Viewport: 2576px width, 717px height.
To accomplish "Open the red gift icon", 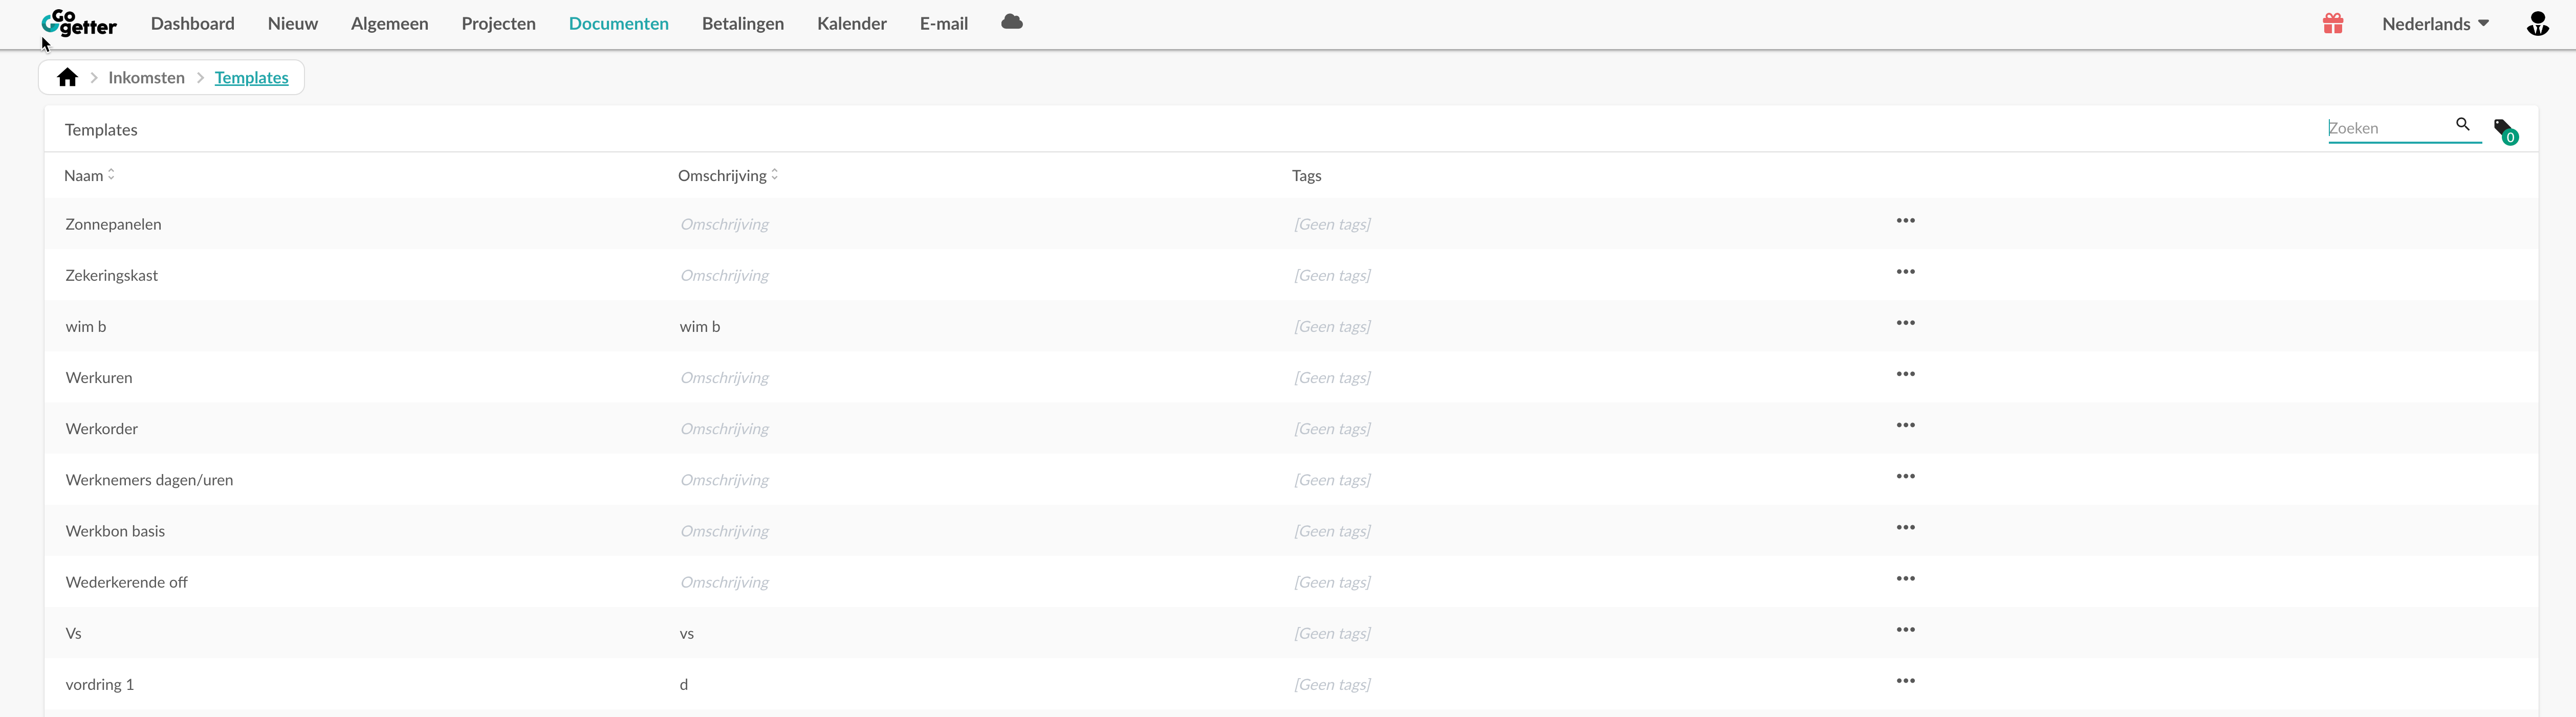I will (2333, 23).
